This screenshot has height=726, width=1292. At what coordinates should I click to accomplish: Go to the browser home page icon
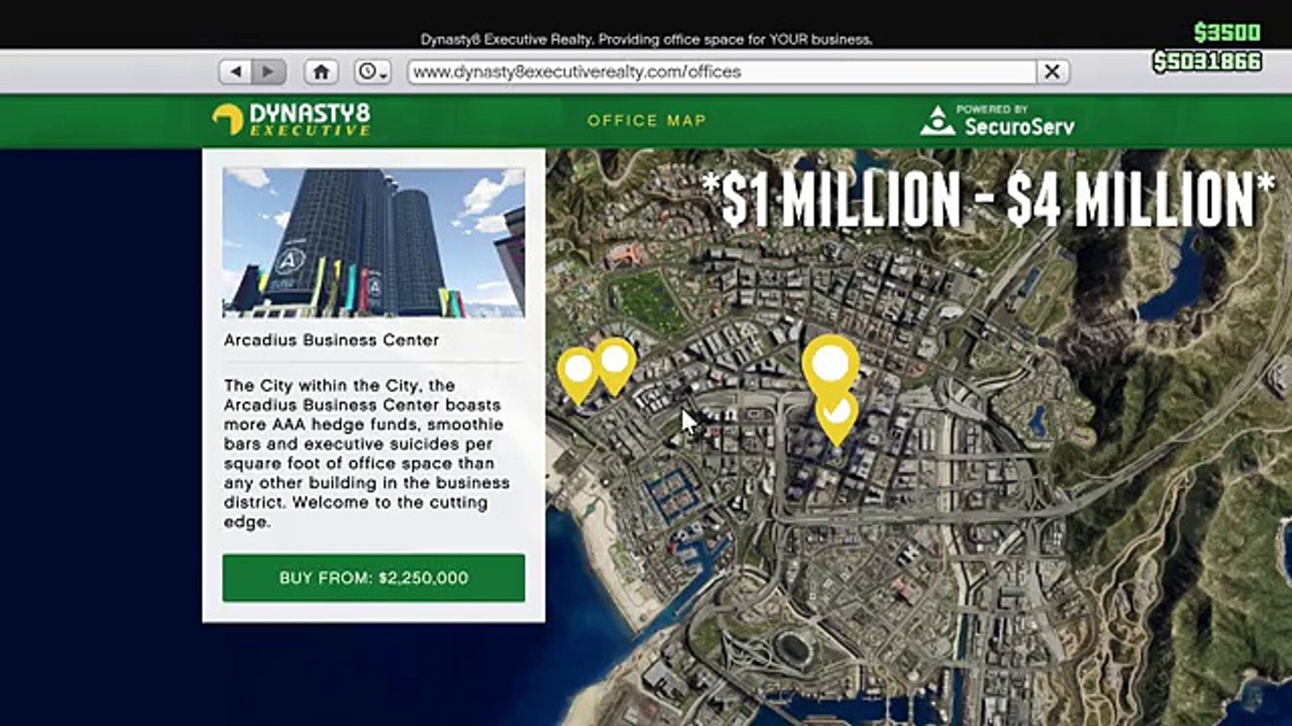(321, 71)
